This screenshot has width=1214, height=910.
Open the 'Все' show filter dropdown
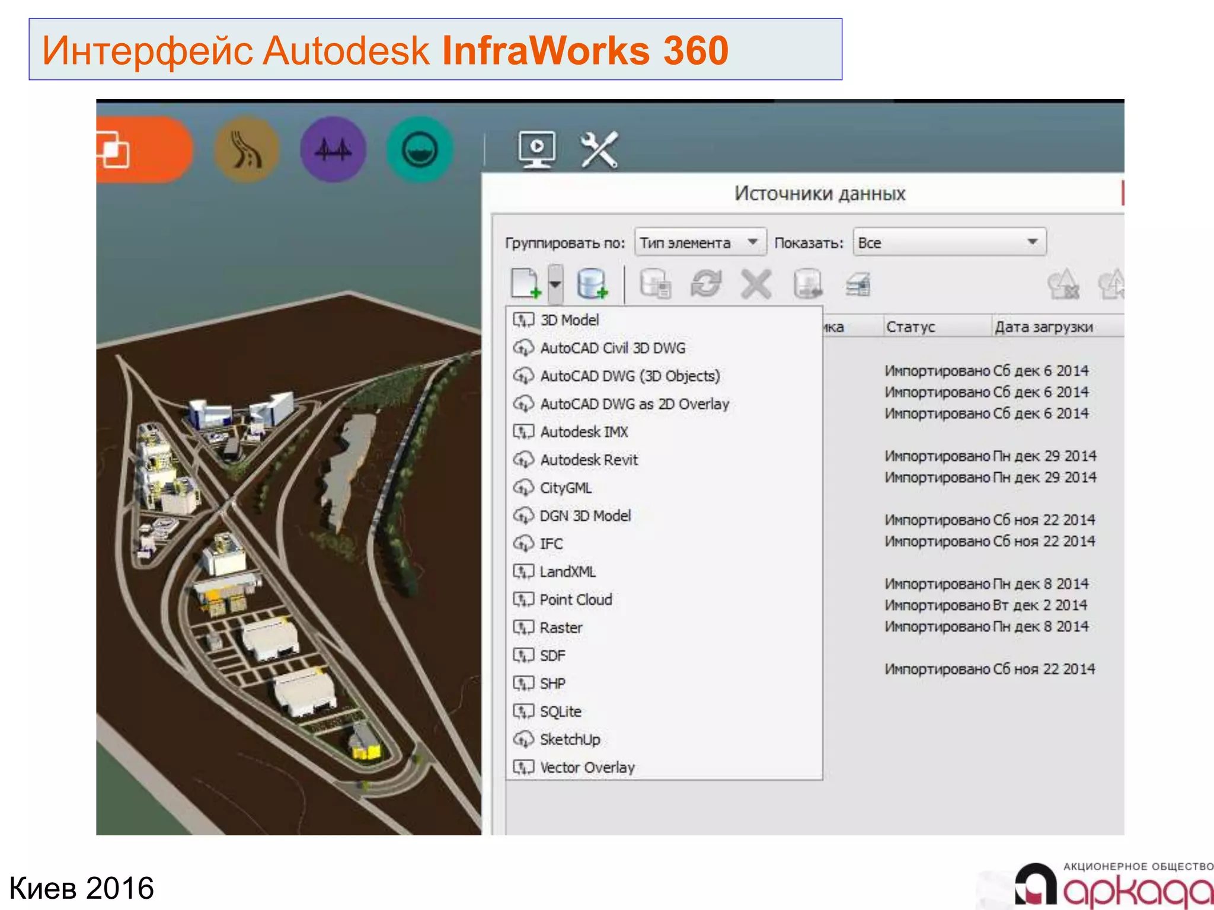(949, 242)
